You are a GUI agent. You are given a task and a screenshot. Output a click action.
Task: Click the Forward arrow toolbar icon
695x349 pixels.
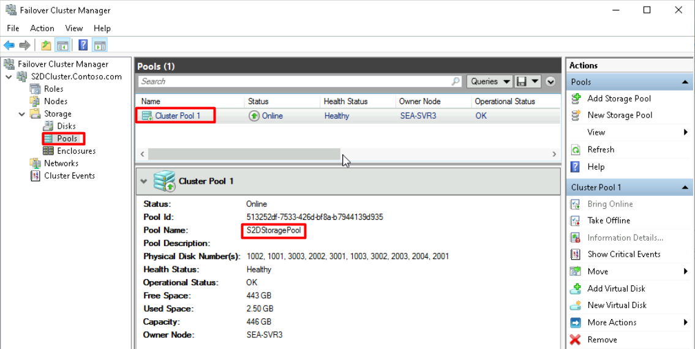(x=25, y=45)
